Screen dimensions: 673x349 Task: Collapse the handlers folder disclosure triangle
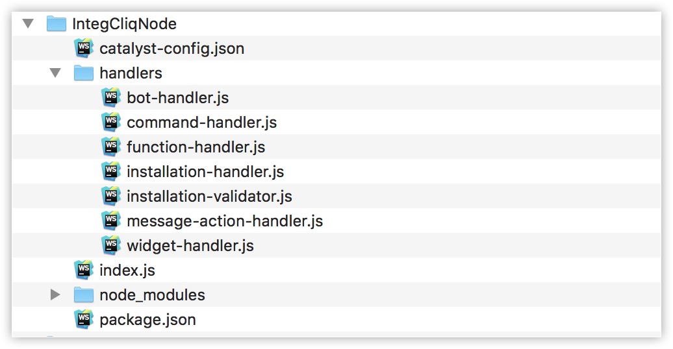point(55,73)
